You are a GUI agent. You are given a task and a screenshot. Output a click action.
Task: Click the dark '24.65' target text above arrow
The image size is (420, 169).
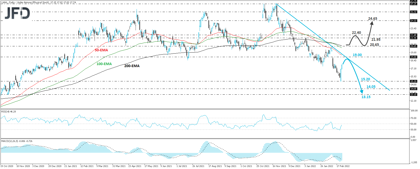tap(372, 19)
